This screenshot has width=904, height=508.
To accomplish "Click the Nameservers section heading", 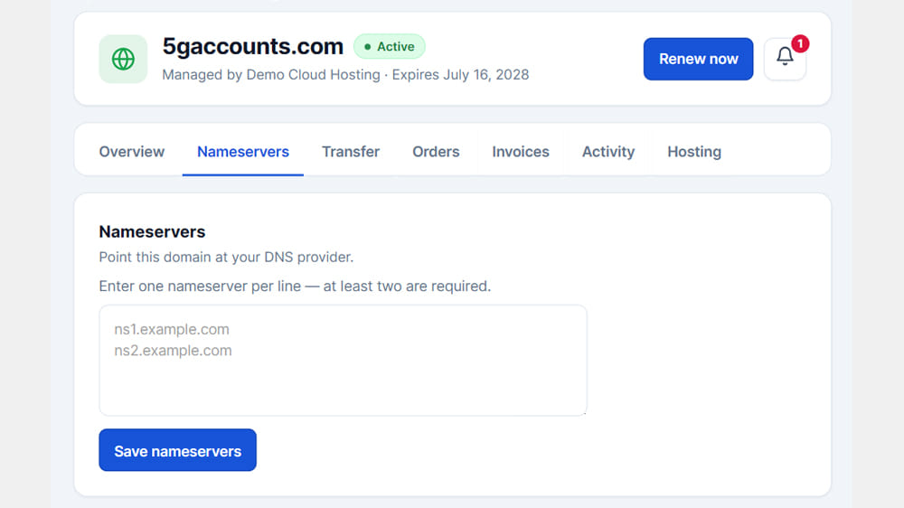I will [152, 231].
